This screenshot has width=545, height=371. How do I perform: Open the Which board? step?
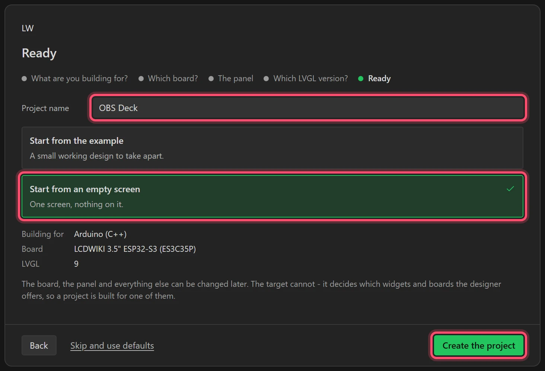168,79
